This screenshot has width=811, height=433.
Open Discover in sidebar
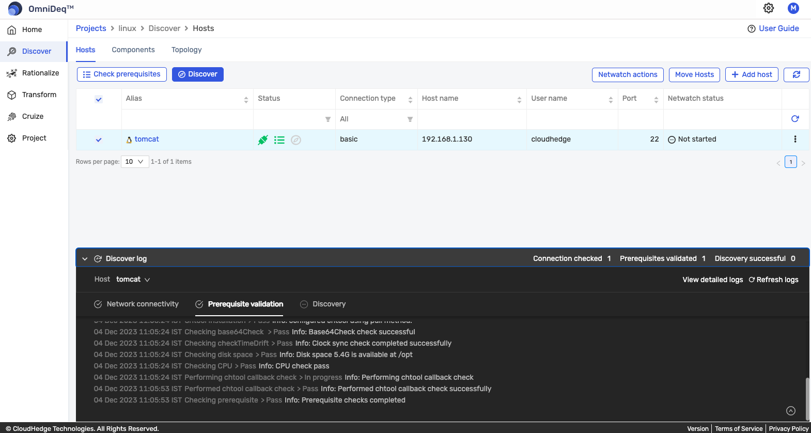tap(34, 52)
